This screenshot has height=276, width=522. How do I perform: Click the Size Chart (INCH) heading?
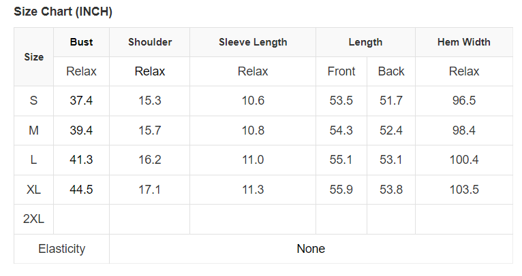[x=63, y=12]
